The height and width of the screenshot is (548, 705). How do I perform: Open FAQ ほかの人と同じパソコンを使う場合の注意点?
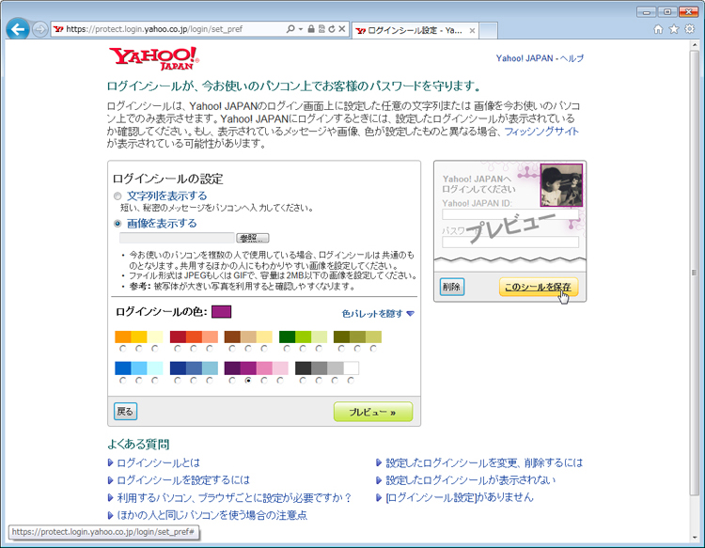coord(212,515)
